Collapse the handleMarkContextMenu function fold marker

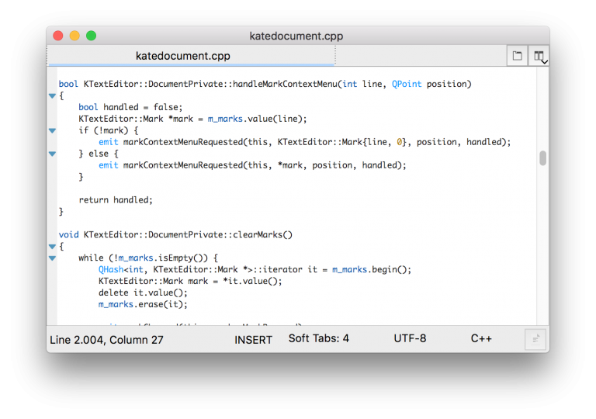click(x=52, y=96)
